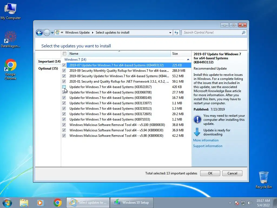Uncheck 2020-01 .NET Framework rollup

pyautogui.click(x=64, y=82)
